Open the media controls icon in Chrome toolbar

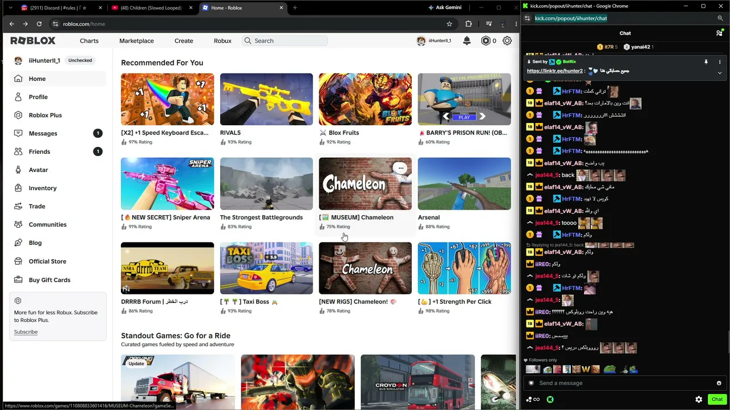click(x=489, y=24)
